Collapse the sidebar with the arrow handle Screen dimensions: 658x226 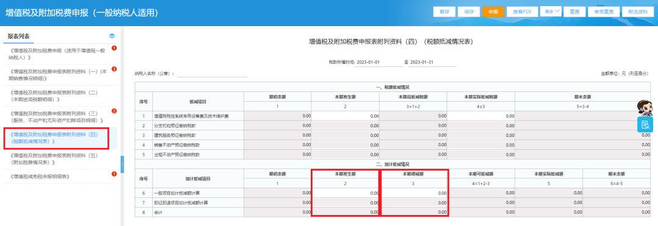click(122, 164)
